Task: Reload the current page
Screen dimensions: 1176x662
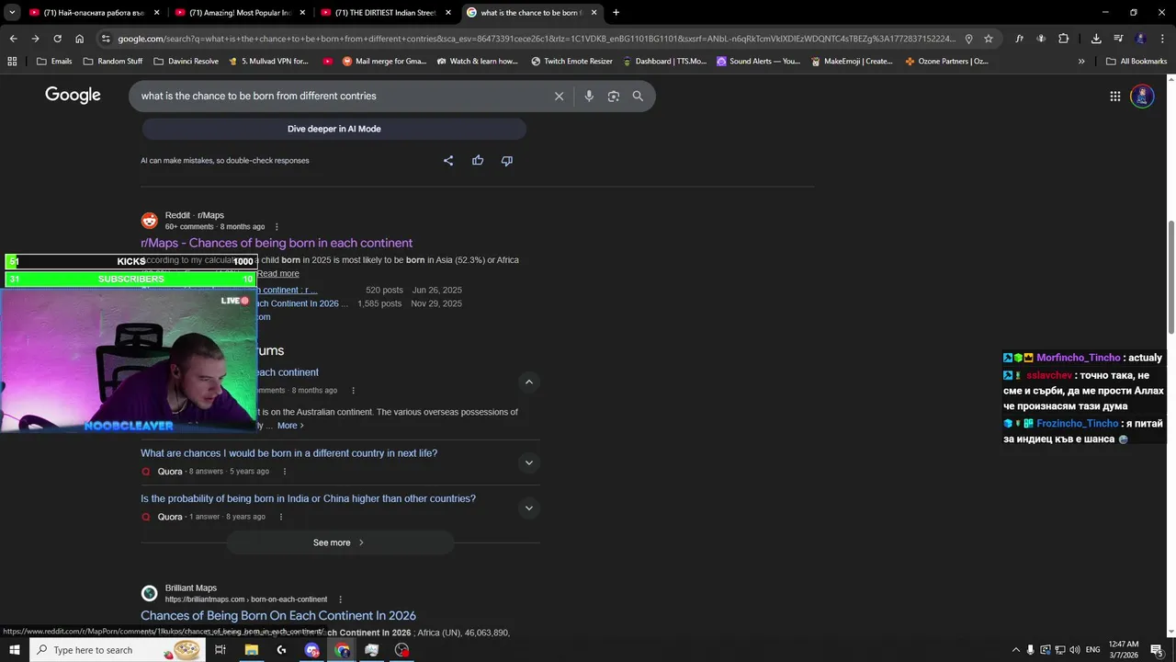Action: pos(57,39)
